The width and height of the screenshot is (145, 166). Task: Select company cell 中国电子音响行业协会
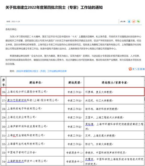(35, 152)
